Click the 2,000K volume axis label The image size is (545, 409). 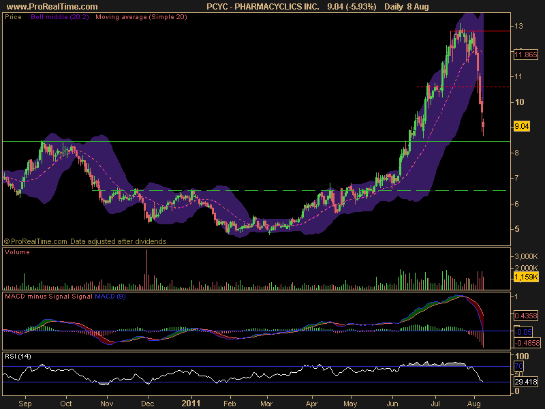pyautogui.click(x=526, y=268)
